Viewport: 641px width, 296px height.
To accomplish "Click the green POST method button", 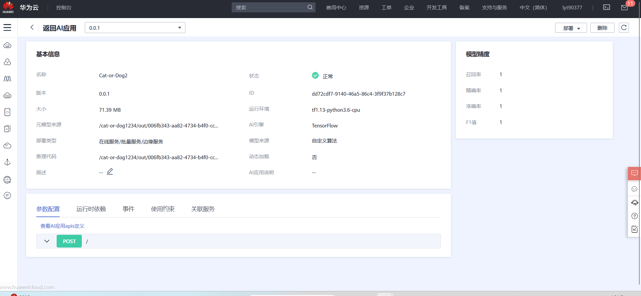I will coord(69,241).
